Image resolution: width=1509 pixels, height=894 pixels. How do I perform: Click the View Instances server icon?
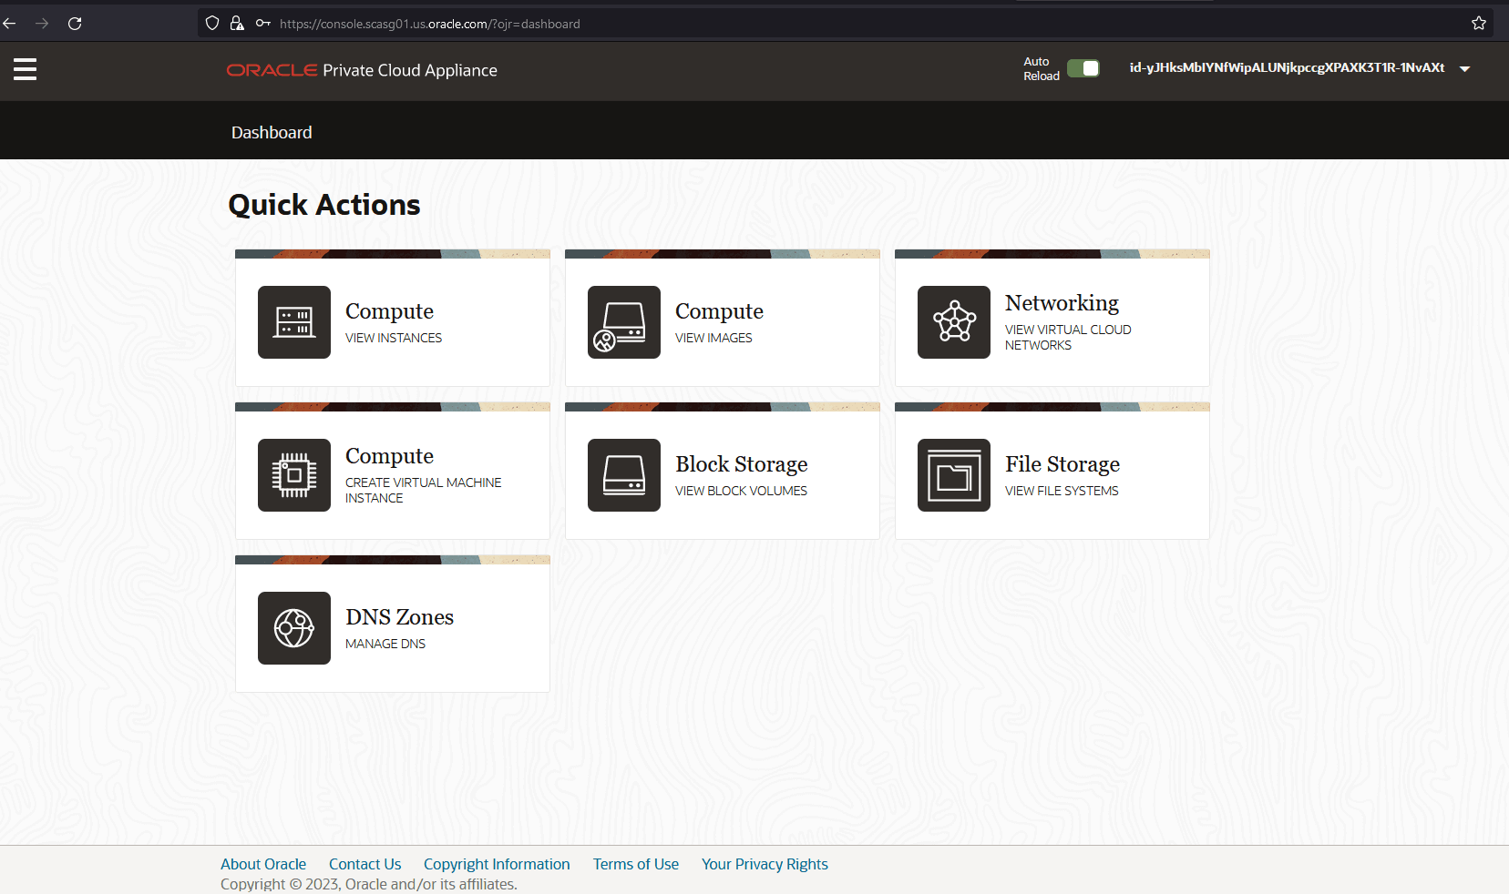[294, 322]
